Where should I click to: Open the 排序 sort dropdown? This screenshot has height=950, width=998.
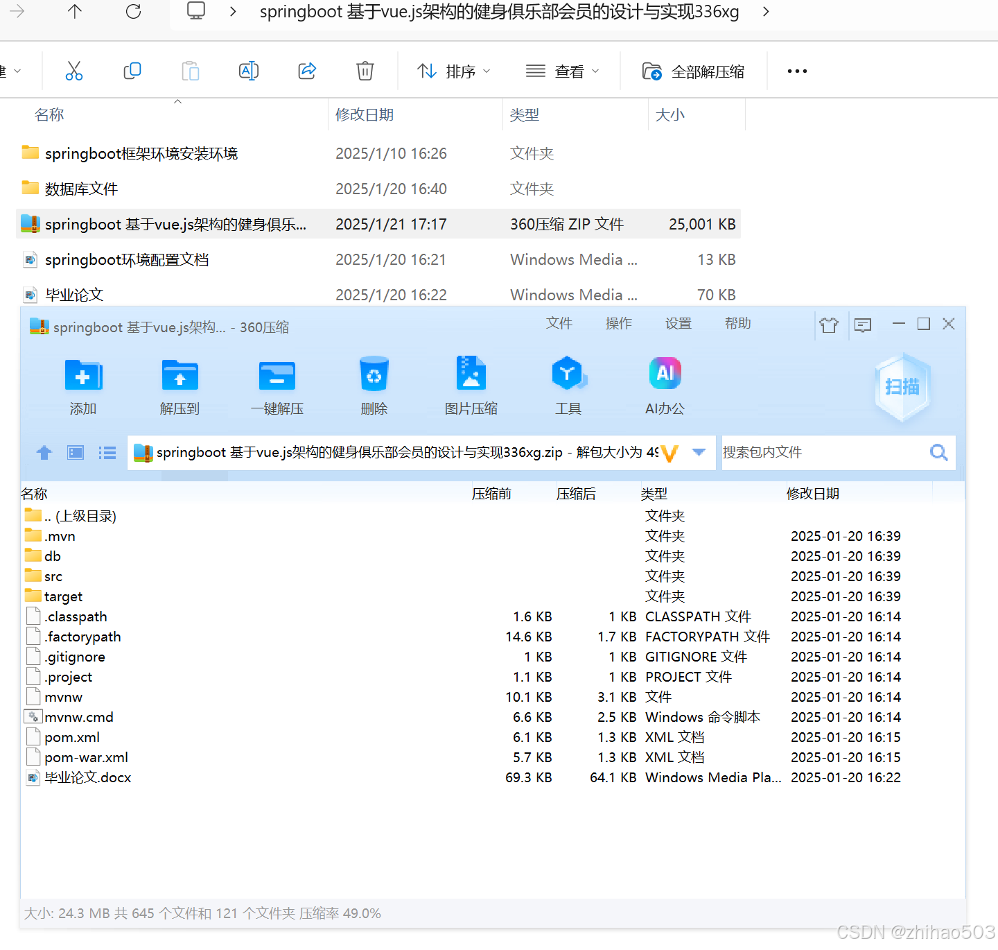(454, 70)
